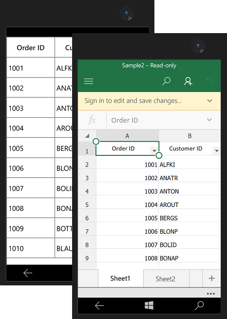227x319 pixels.
Task: Tap the undo arrow in Excel header
Action: [x=209, y=81]
